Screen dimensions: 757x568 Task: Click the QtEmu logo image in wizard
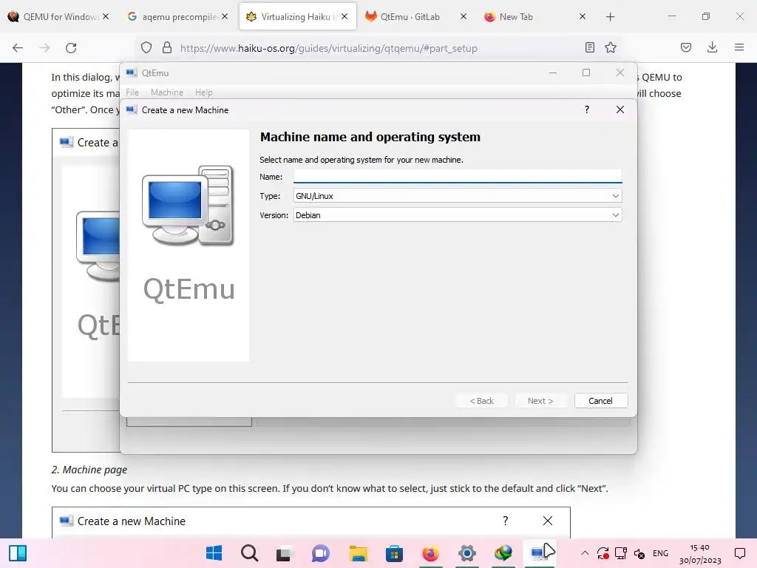point(189,246)
